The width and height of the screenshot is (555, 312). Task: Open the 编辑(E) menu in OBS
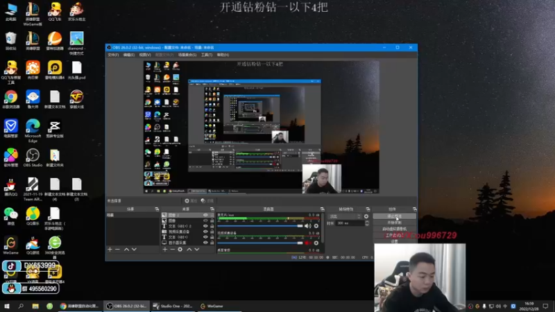click(129, 55)
